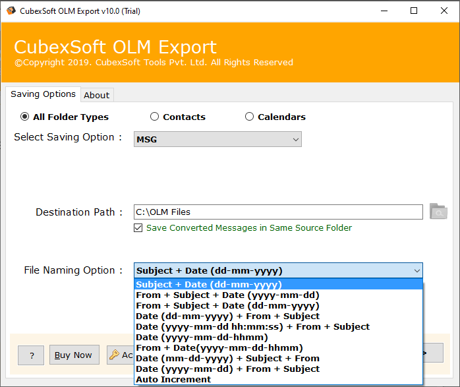The image size is (460, 387).
Task: Switch to the About tab
Action: coord(97,96)
